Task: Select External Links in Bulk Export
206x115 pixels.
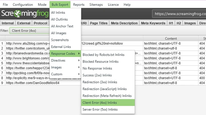Action: (x=65, y=47)
